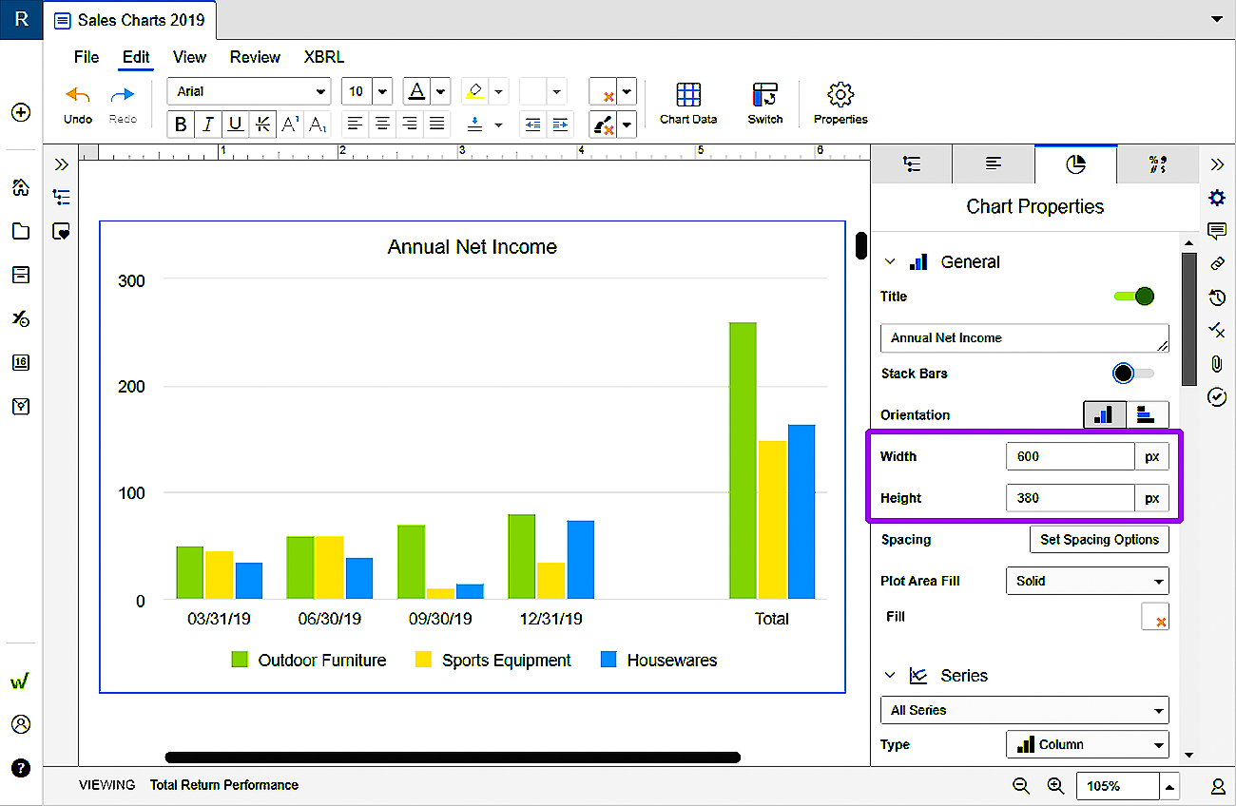Open help question mark icon
The image size is (1236, 806).
(21, 768)
